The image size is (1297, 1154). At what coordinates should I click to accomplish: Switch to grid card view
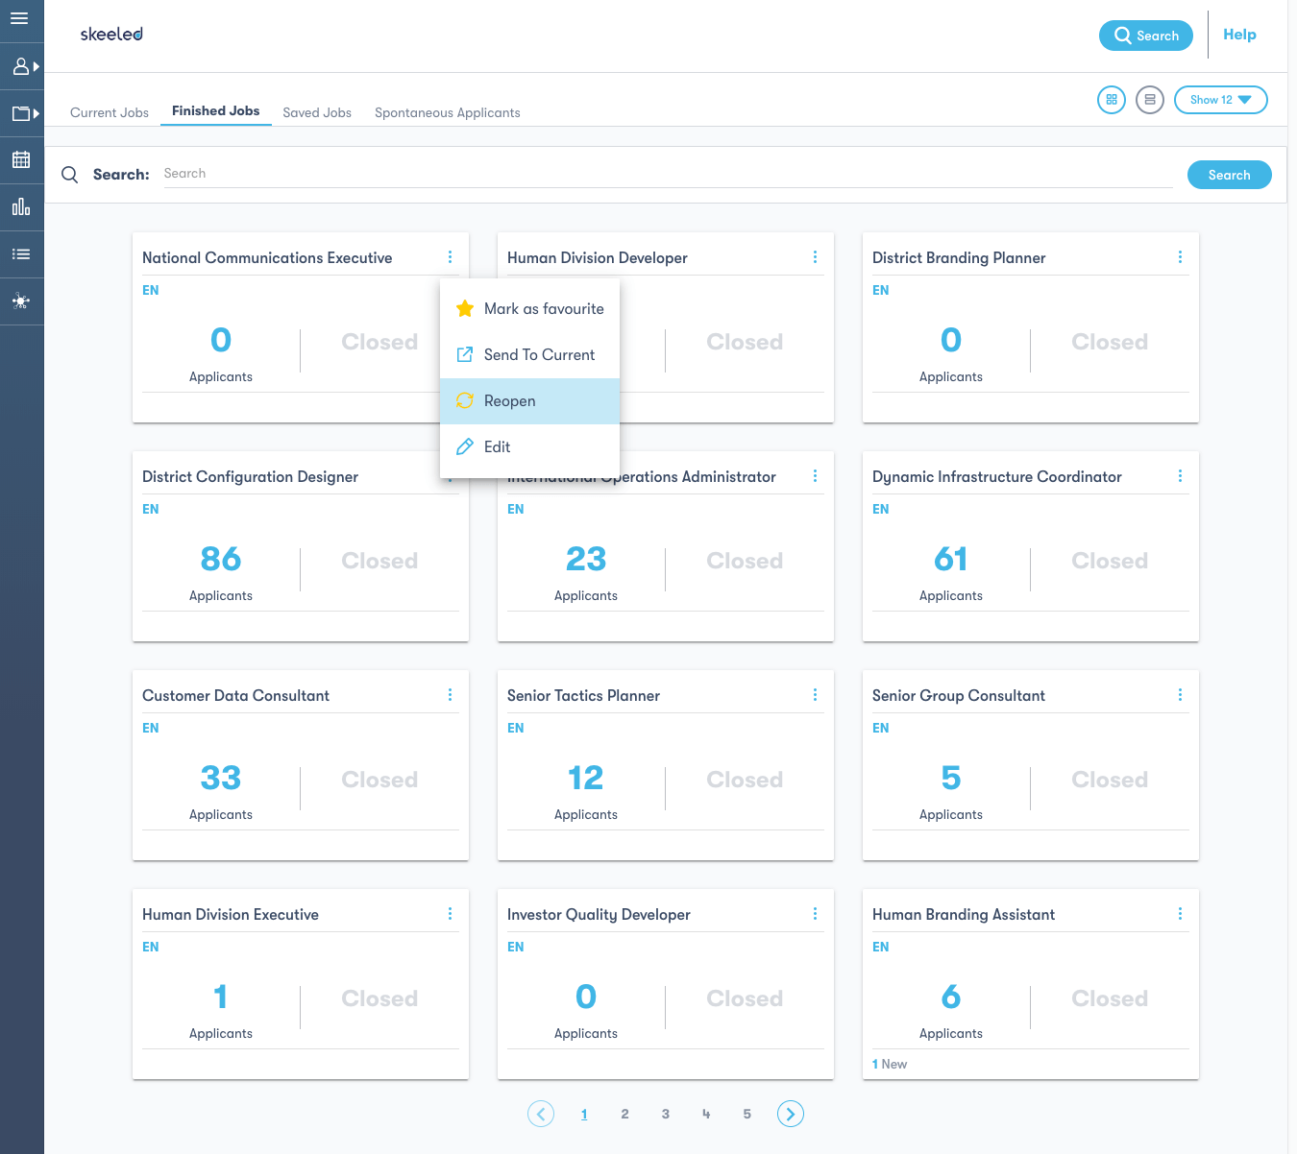(1112, 100)
